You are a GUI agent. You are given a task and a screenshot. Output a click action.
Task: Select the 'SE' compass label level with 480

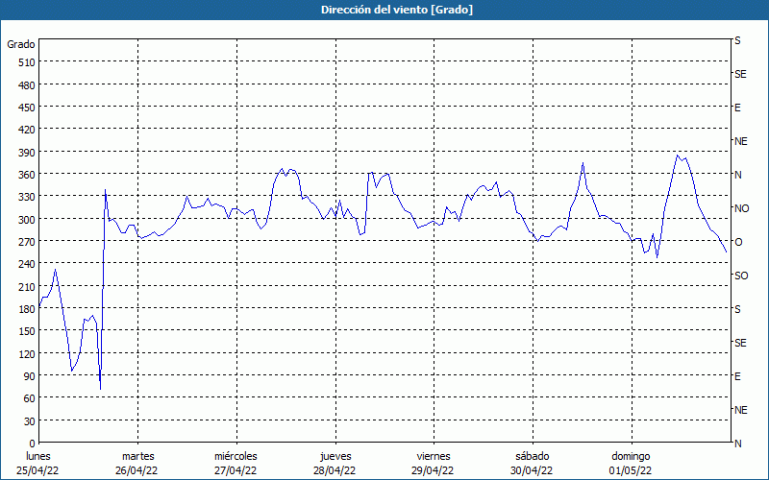[740, 74]
